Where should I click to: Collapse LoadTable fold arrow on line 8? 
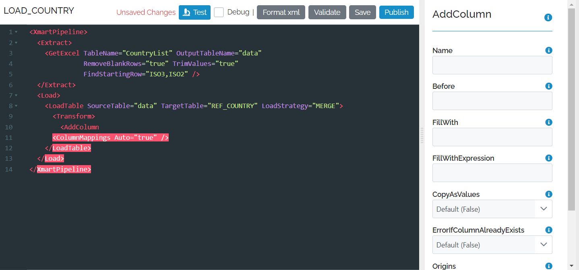point(16,106)
